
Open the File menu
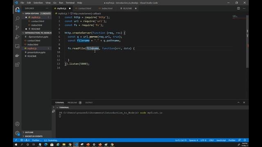(x=22, y=3)
